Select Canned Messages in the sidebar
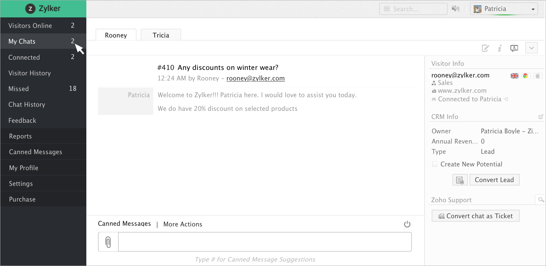546x266 pixels. pos(35,152)
